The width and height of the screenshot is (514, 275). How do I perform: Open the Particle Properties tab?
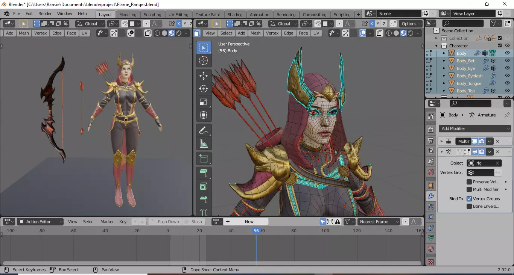coord(431,206)
